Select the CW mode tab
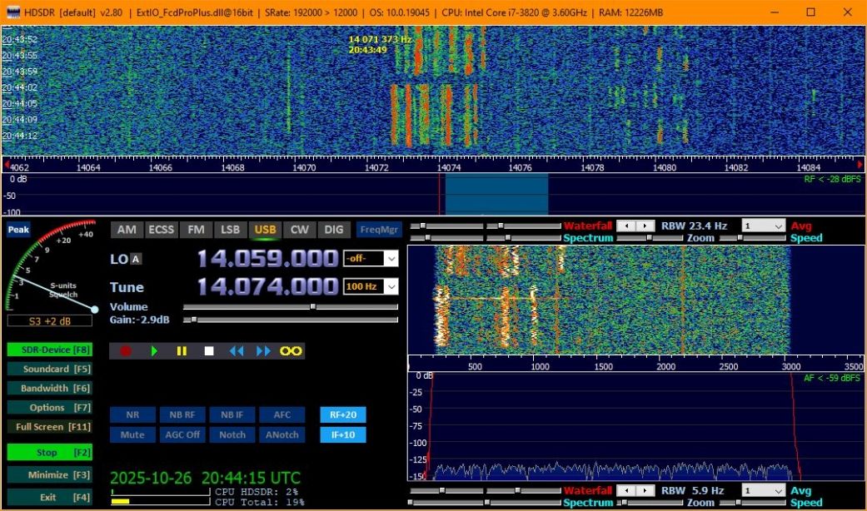This screenshot has height=511, width=867. click(300, 230)
